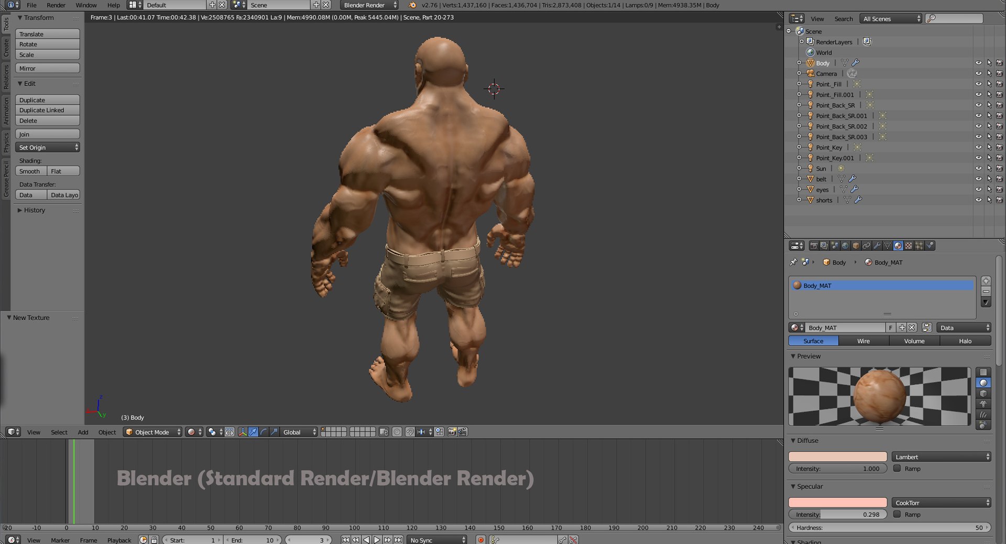Click the Join button
The height and width of the screenshot is (544, 1006).
[x=48, y=134]
